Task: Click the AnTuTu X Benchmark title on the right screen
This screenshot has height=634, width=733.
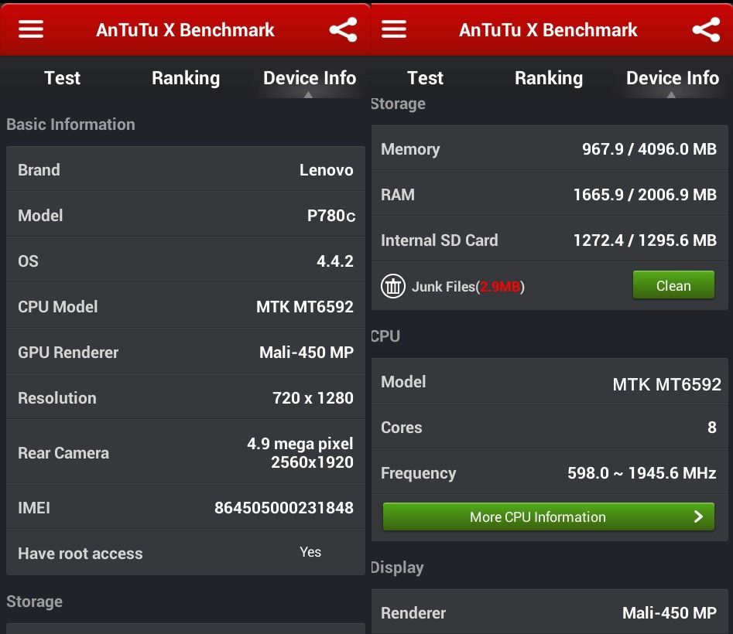Action: pos(548,30)
